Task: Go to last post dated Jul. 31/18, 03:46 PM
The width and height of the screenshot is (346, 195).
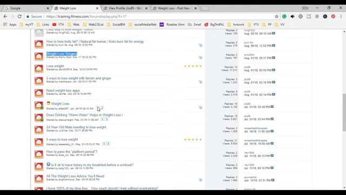Action: (x=272, y=107)
